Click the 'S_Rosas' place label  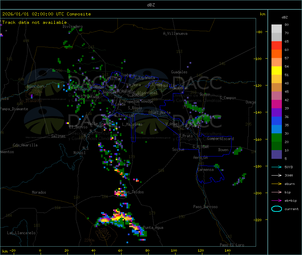pos(135,108)
